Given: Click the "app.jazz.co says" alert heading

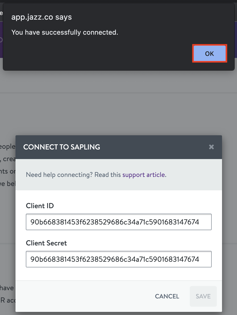Looking at the screenshot, I should pos(42,17).
